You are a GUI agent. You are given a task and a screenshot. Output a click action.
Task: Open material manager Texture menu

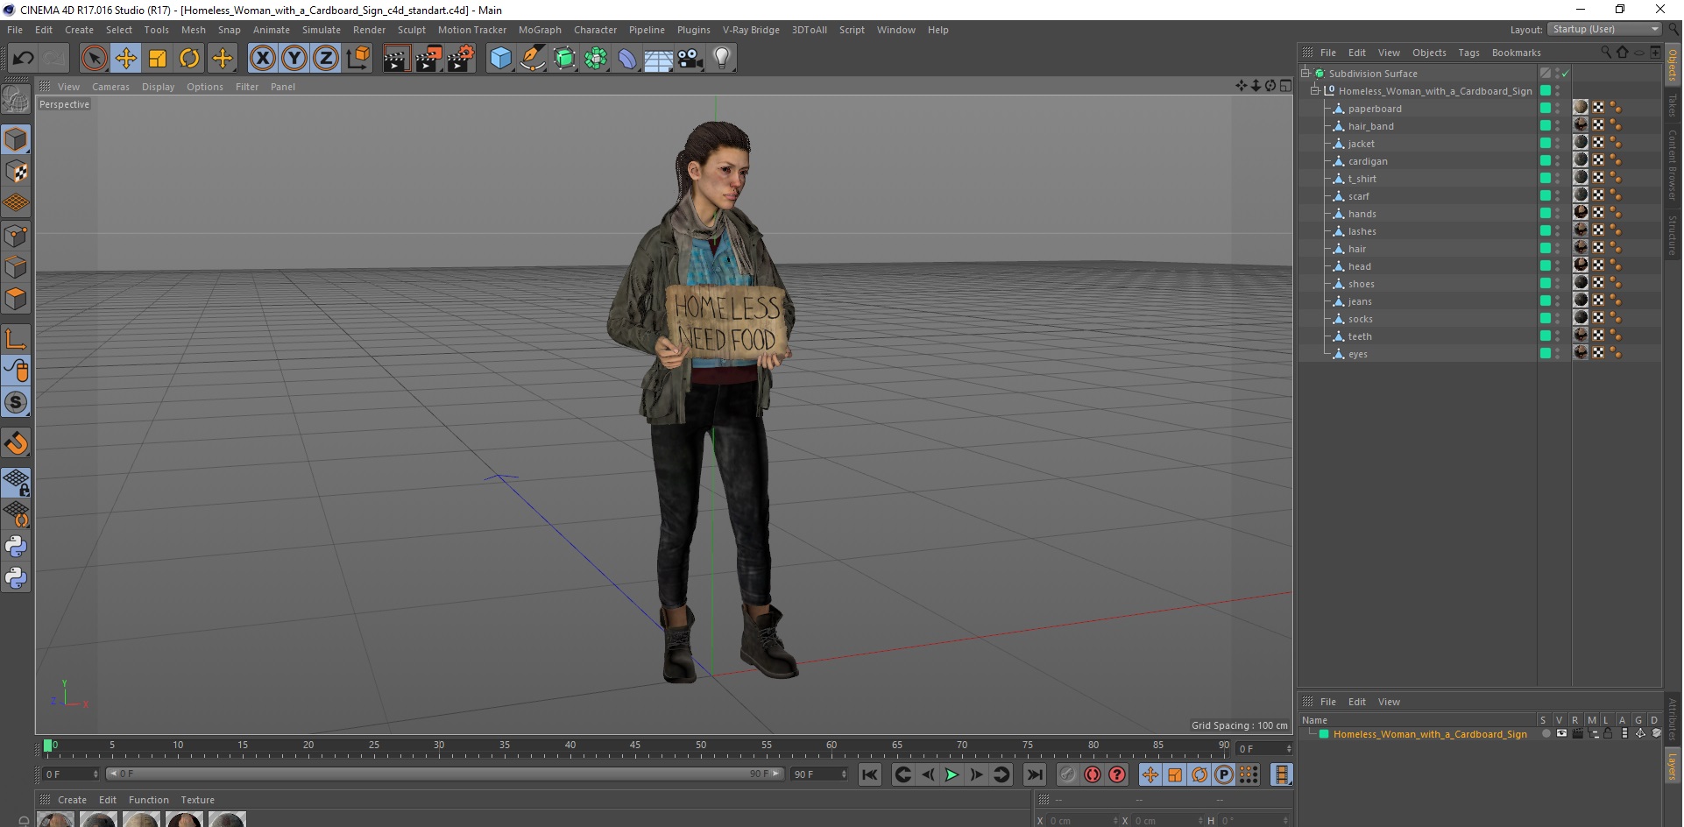tap(197, 800)
